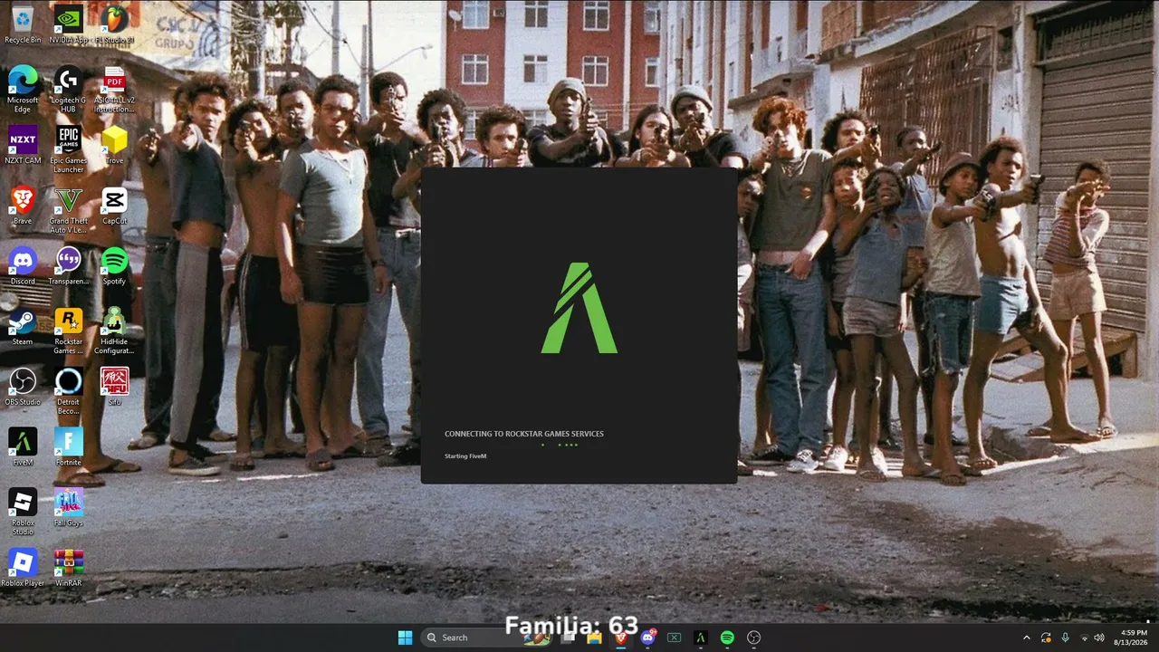Select the Grand Theft Auto V shortcut
The width and height of the screenshot is (1159, 652).
(69, 210)
